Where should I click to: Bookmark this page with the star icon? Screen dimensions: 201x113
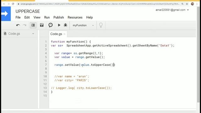tap(187, 4)
